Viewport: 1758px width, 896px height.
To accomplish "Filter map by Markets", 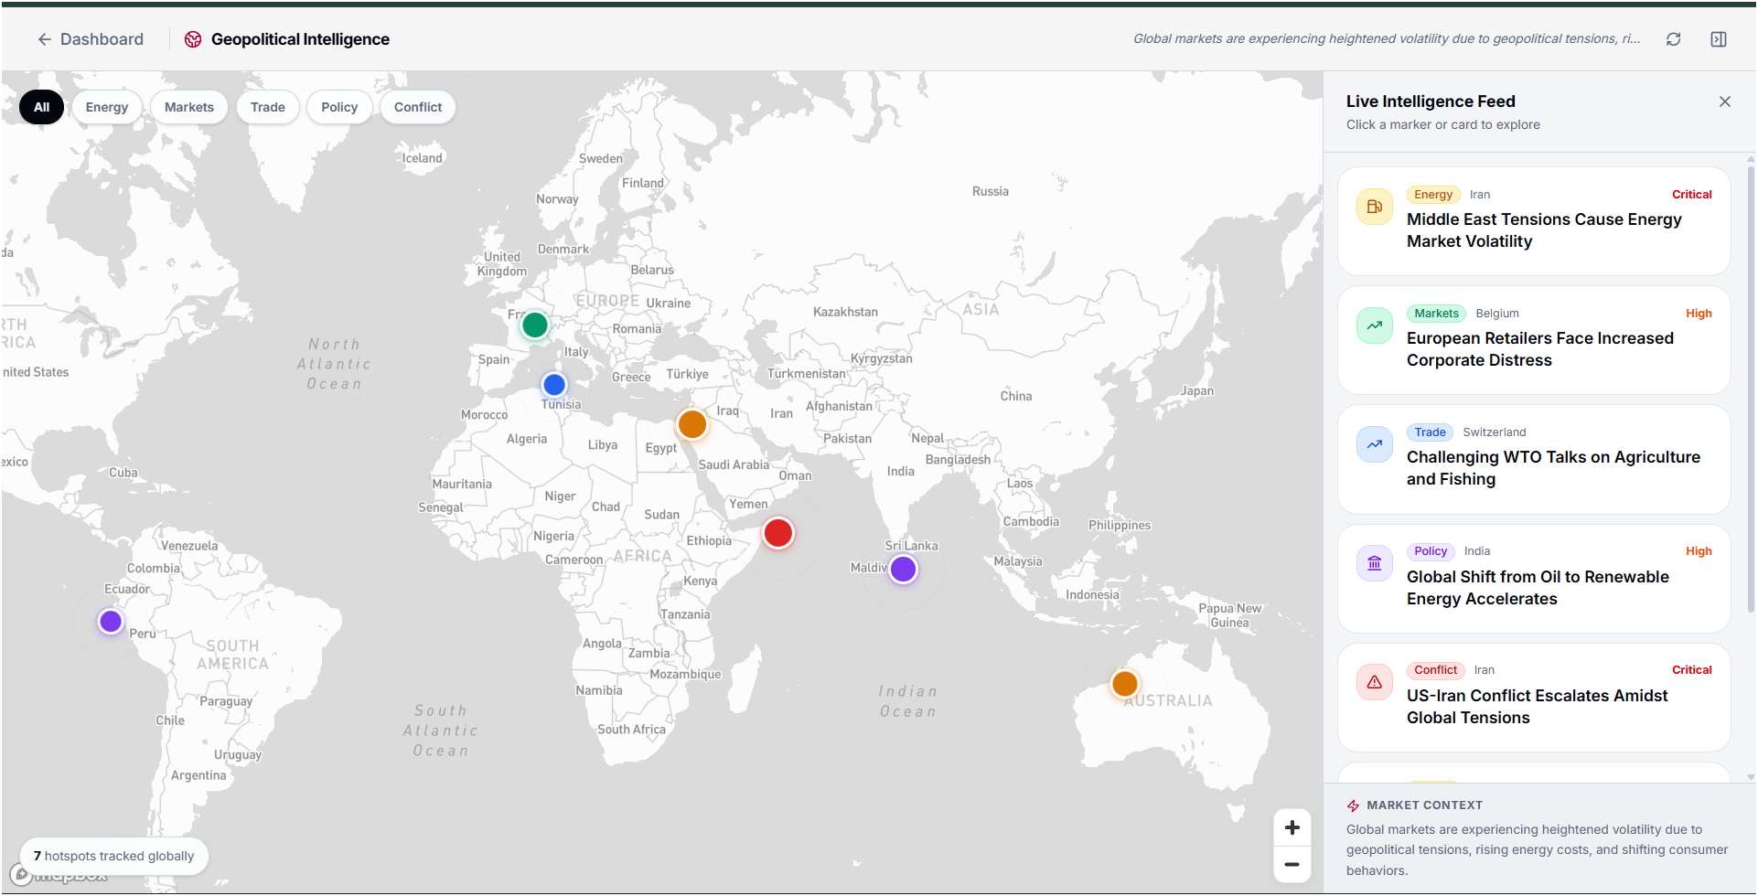I will coord(189,107).
